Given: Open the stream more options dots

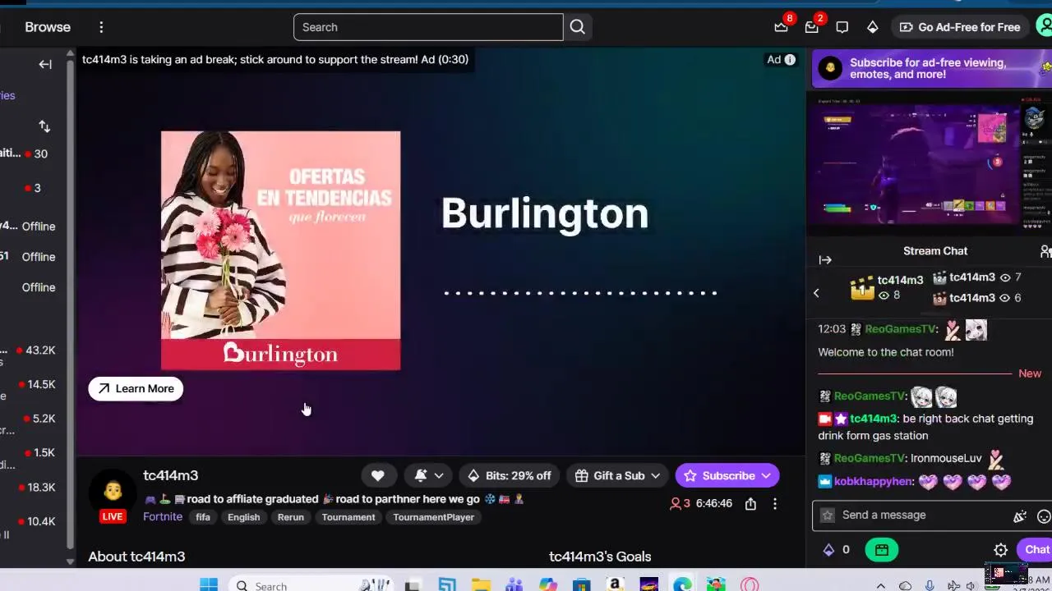Looking at the screenshot, I should click(x=774, y=504).
